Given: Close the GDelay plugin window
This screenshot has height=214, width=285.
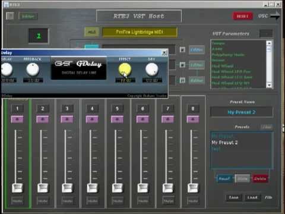Looking at the screenshot, I should click(164, 53).
